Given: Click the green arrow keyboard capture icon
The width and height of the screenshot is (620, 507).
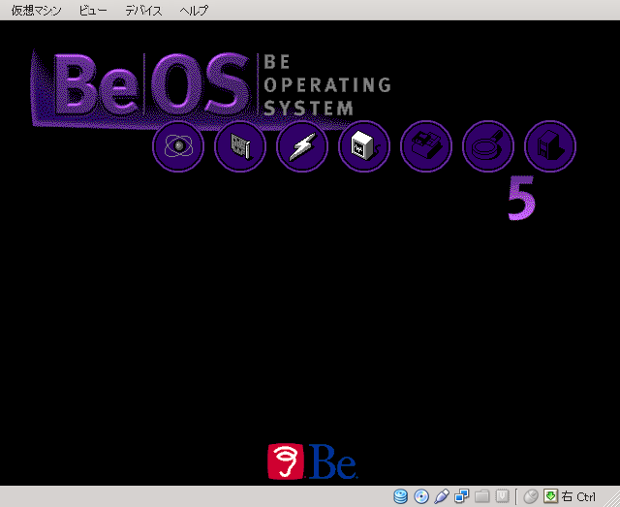Looking at the screenshot, I should click(x=550, y=496).
